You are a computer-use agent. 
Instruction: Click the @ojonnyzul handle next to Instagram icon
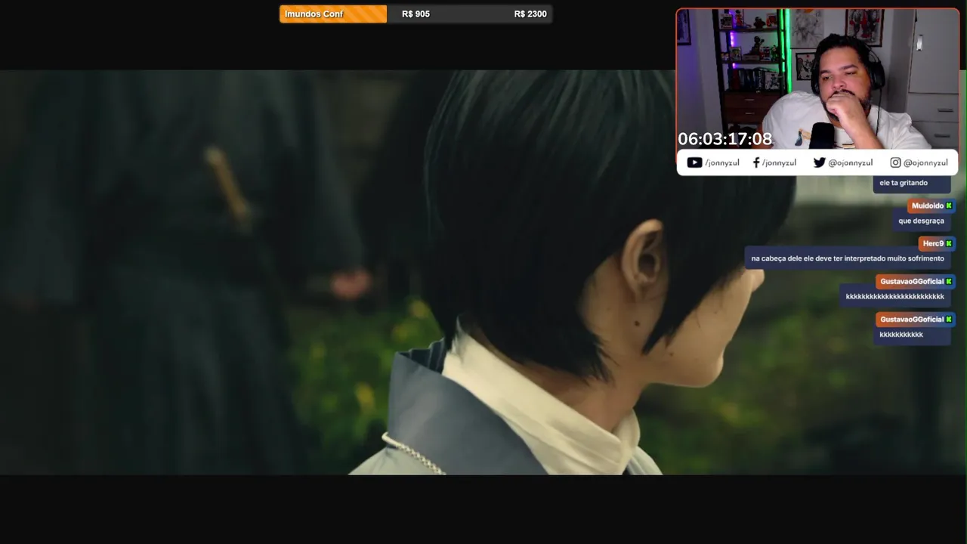tap(925, 162)
